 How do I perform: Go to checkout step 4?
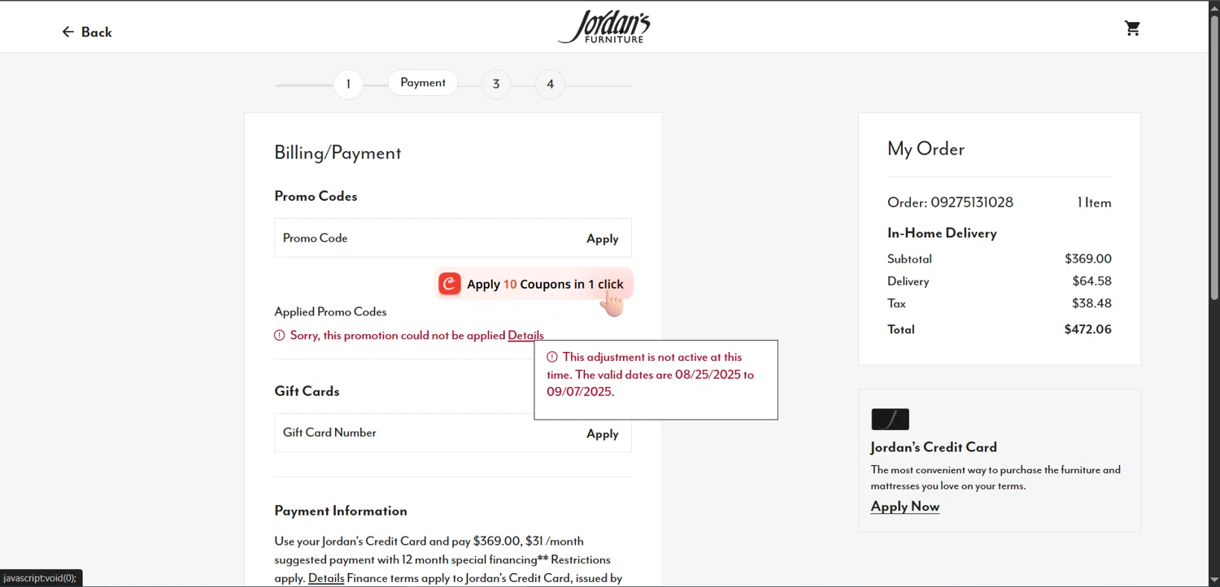(551, 84)
